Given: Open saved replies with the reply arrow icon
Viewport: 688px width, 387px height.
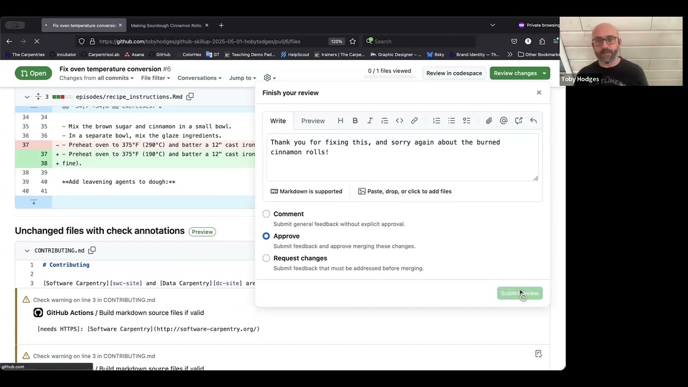Looking at the screenshot, I should pos(533,121).
